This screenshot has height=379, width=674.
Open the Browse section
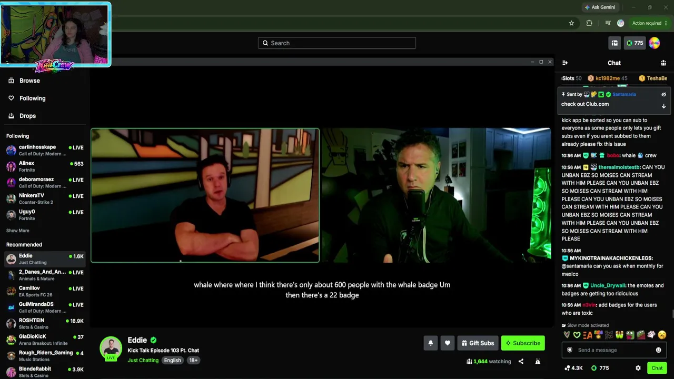pyautogui.click(x=29, y=81)
